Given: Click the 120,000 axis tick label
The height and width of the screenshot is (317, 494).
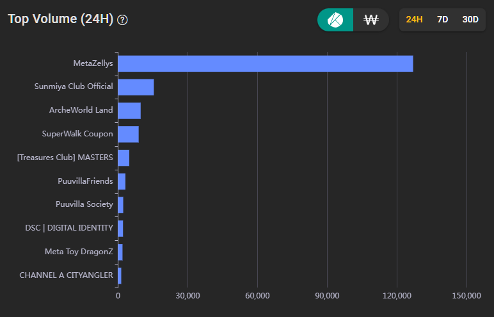Looking at the screenshot, I should 397,296.
